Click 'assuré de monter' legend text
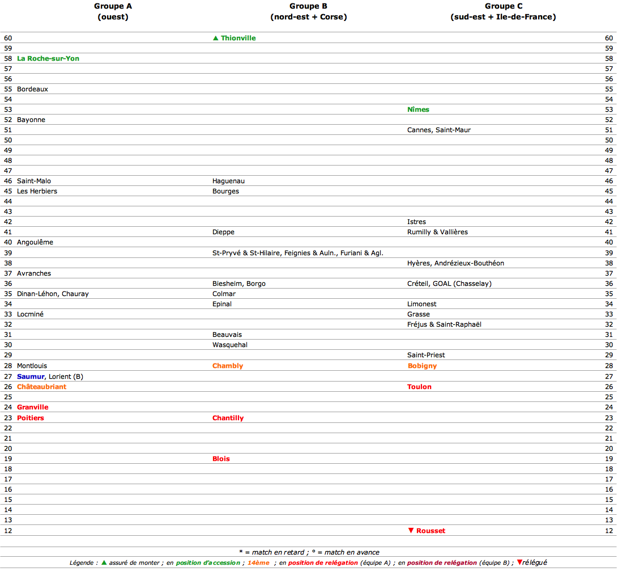 134,563
